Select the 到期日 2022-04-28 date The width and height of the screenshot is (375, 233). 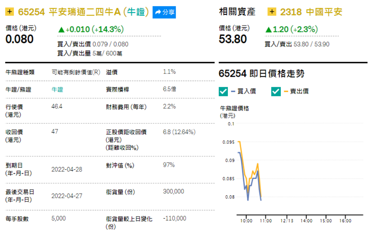(67, 170)
